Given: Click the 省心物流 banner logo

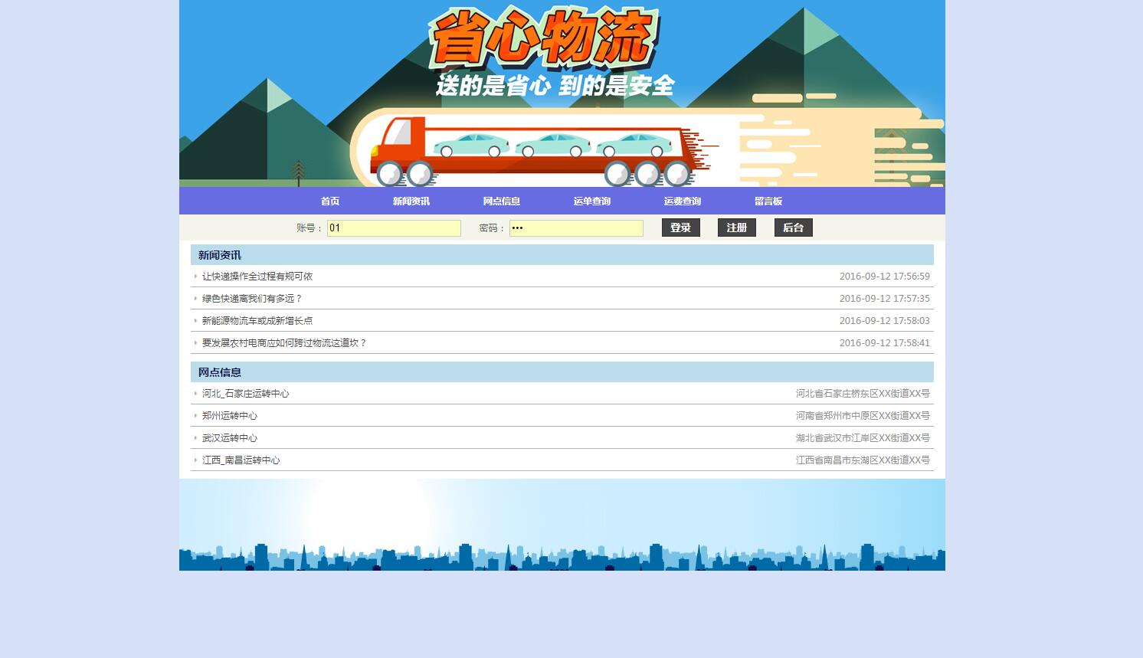Looking at the screenshot, I should coord(544,38).
